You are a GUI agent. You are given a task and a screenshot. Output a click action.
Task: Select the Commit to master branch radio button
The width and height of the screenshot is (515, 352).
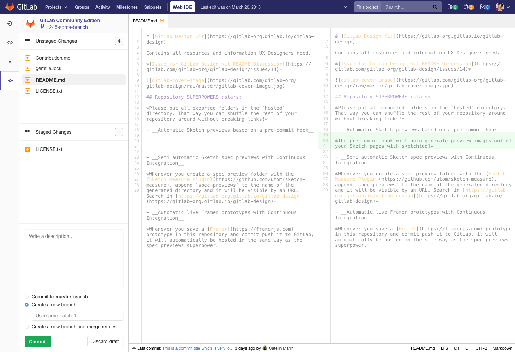(27, 297)
